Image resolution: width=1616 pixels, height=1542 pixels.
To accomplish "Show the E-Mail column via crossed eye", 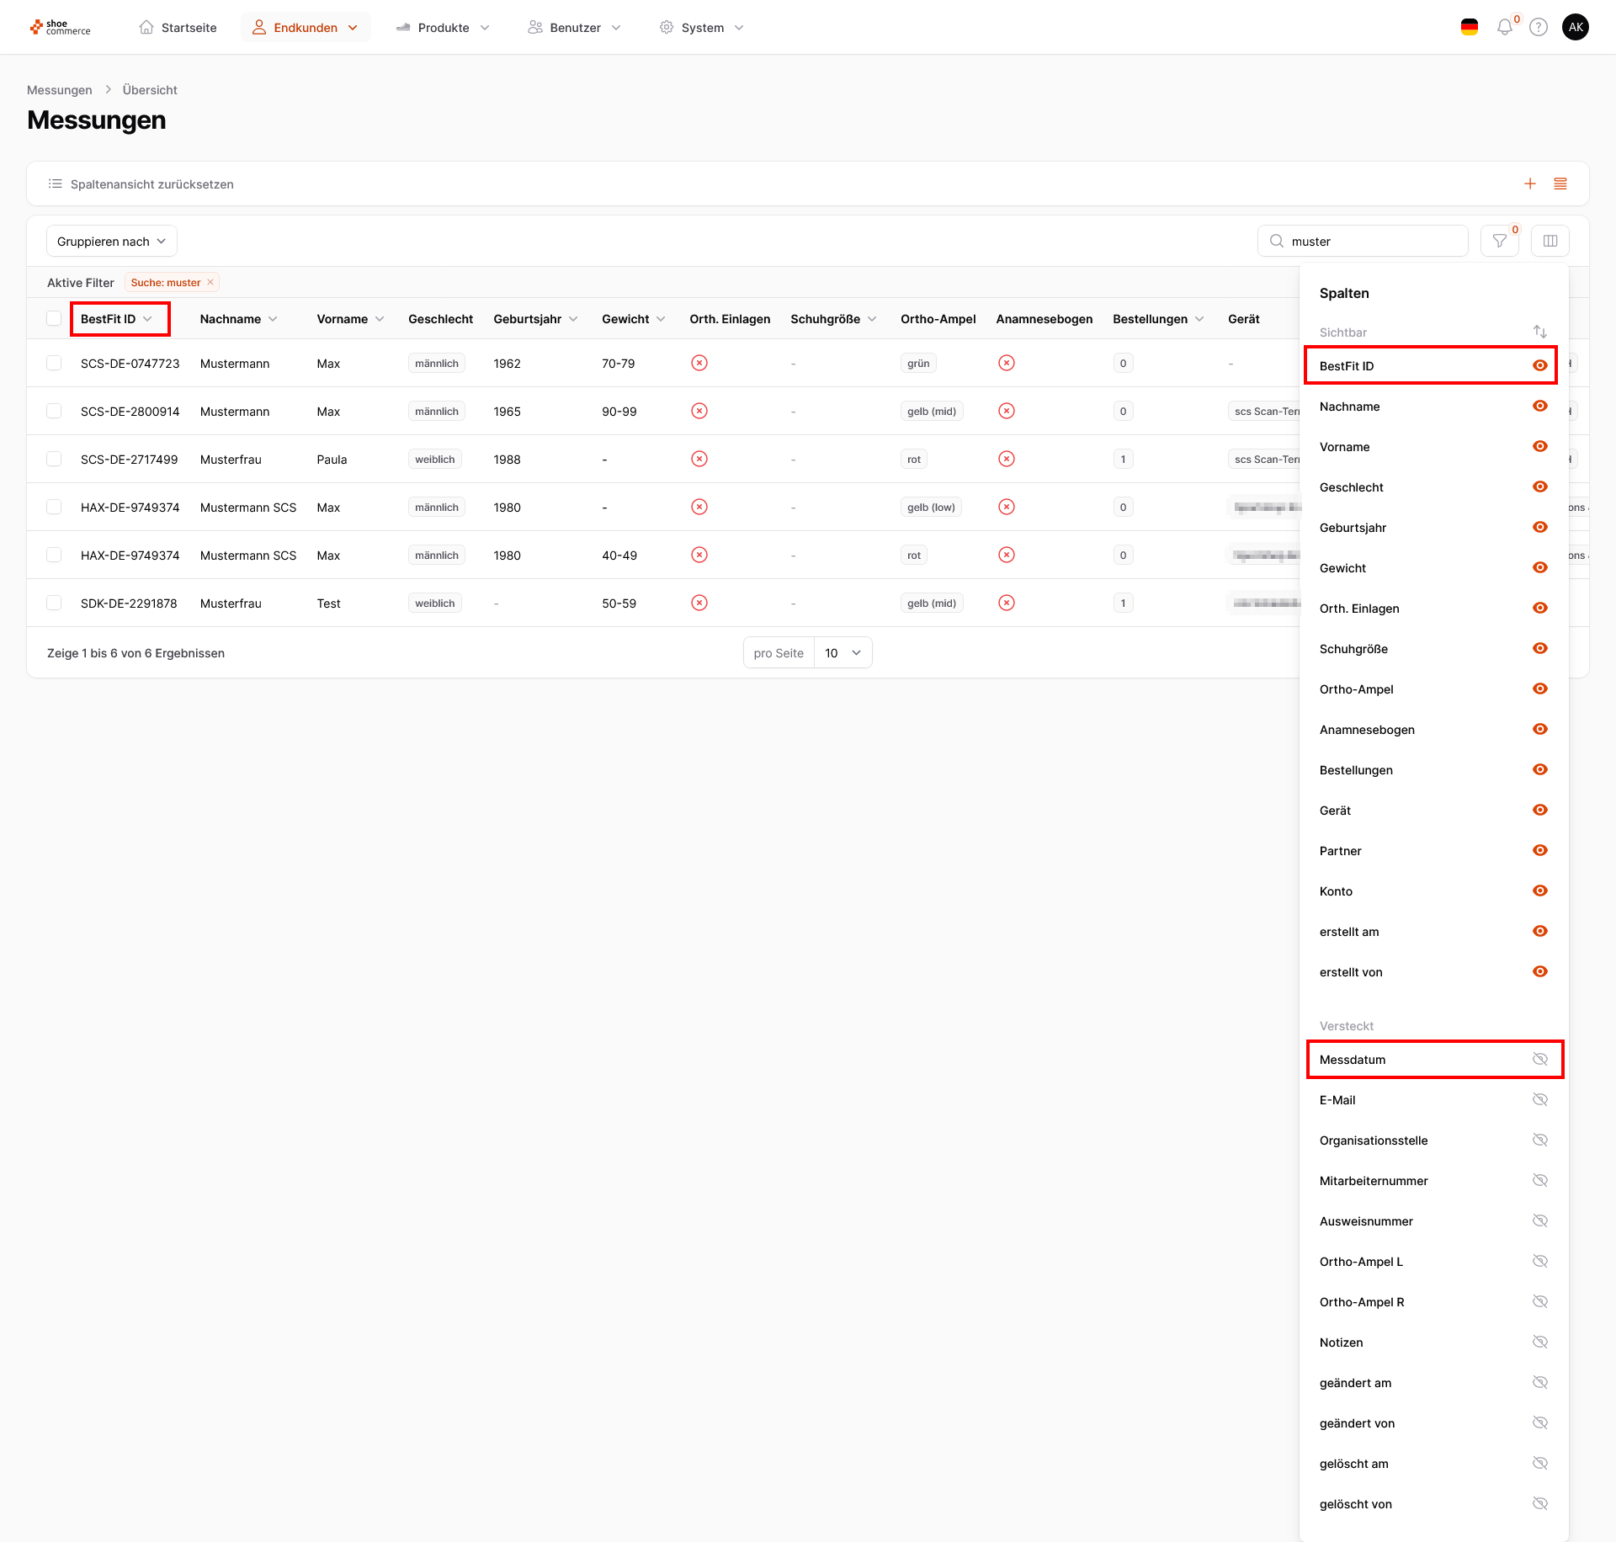I will (1540, 1100).
